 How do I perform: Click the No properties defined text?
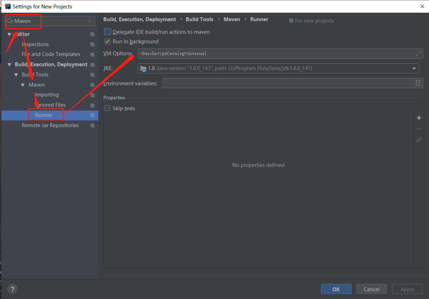coord(258,165)
